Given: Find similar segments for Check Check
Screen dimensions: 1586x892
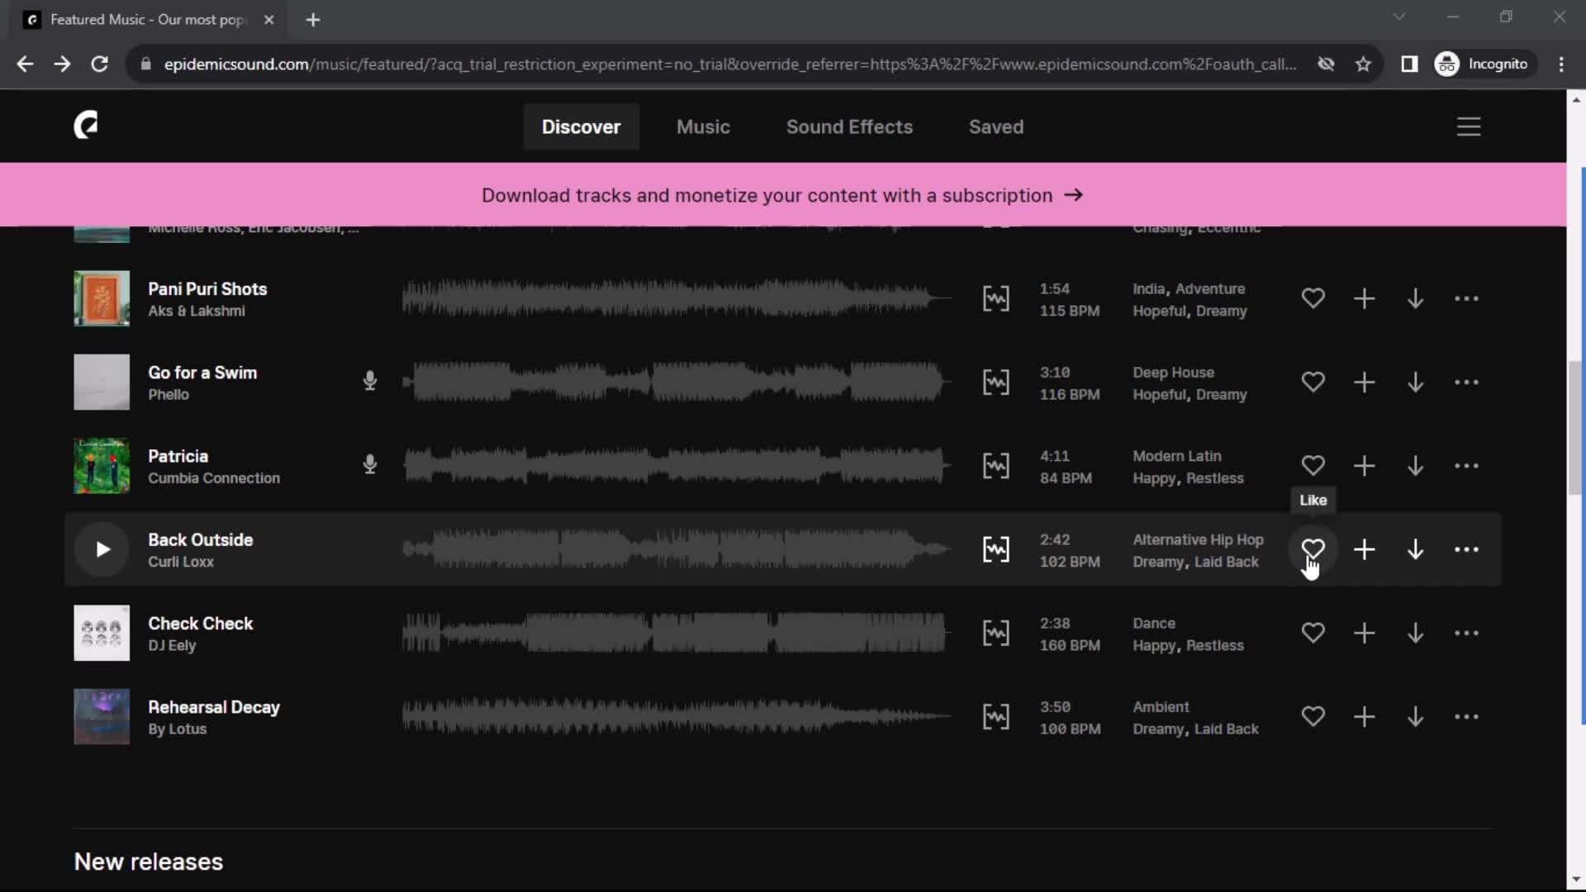Looking at the screenshot, I should pos(995,633).
